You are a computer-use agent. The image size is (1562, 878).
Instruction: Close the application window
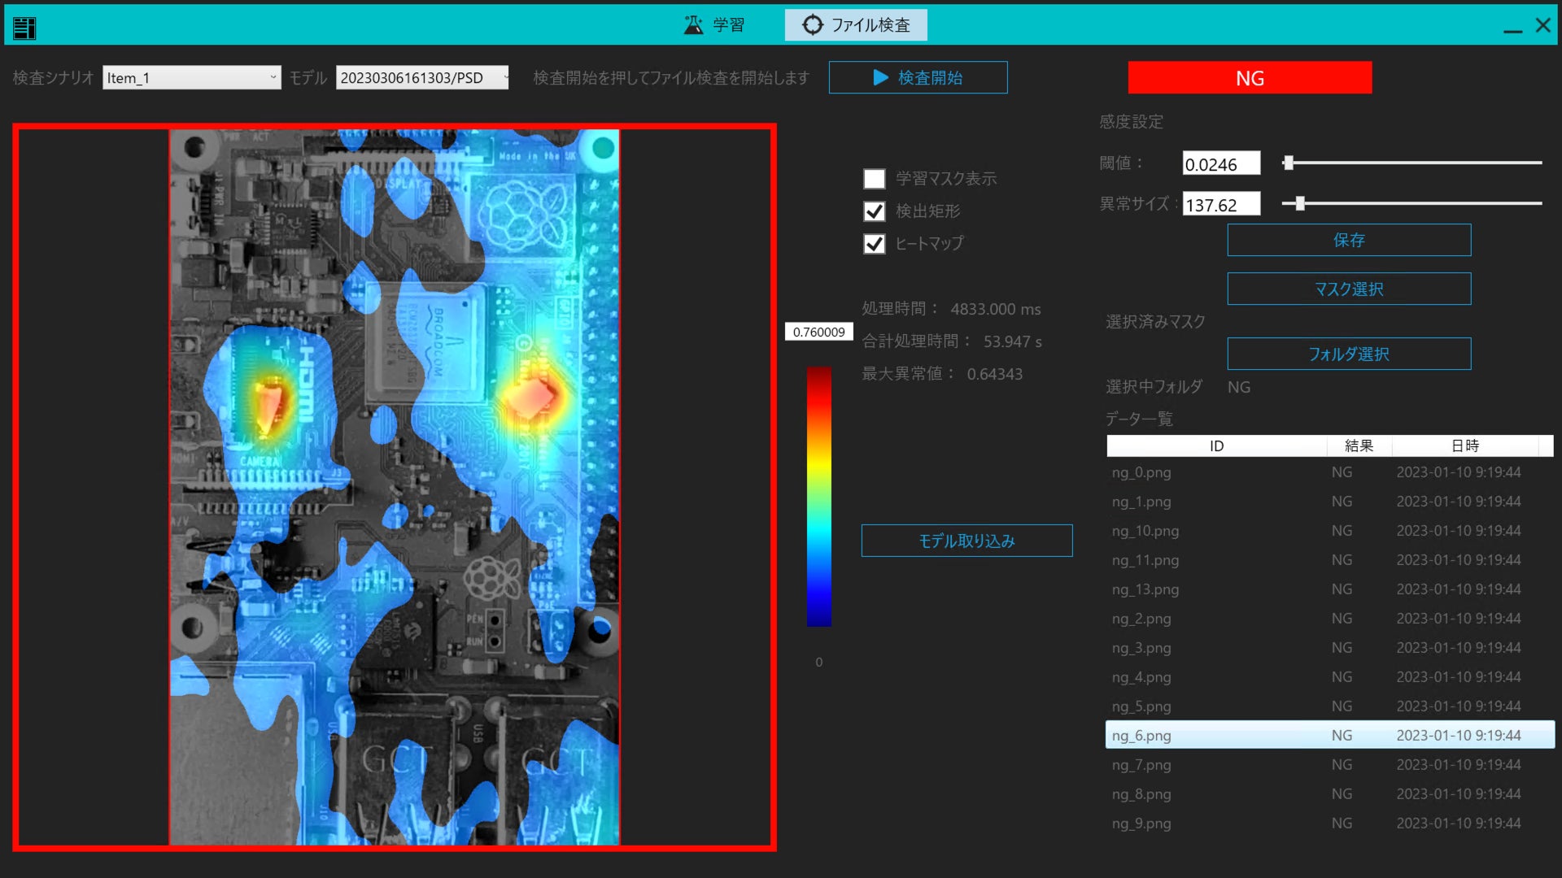point(1542,25)
